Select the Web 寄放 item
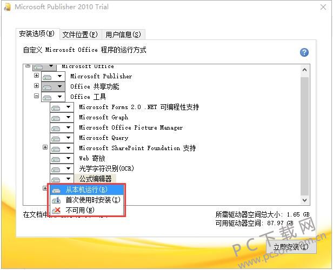Image resolution: width=333 pixels, height=270 pixels. coord(92,158)
